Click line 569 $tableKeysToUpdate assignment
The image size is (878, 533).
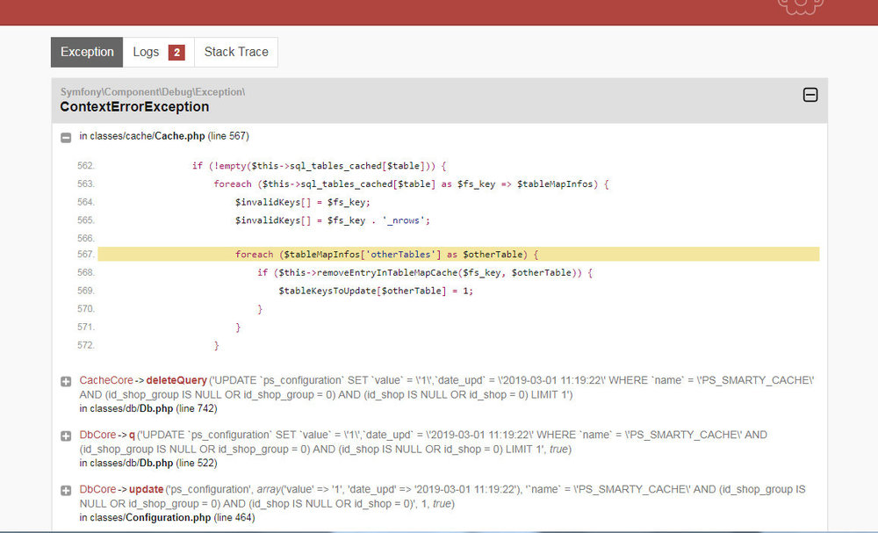[376, 291]
